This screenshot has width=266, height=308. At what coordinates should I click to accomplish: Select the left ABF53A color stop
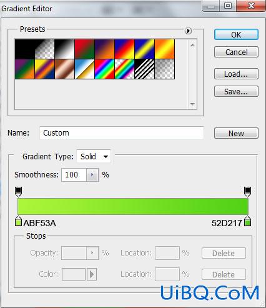(x=18, y=221)
